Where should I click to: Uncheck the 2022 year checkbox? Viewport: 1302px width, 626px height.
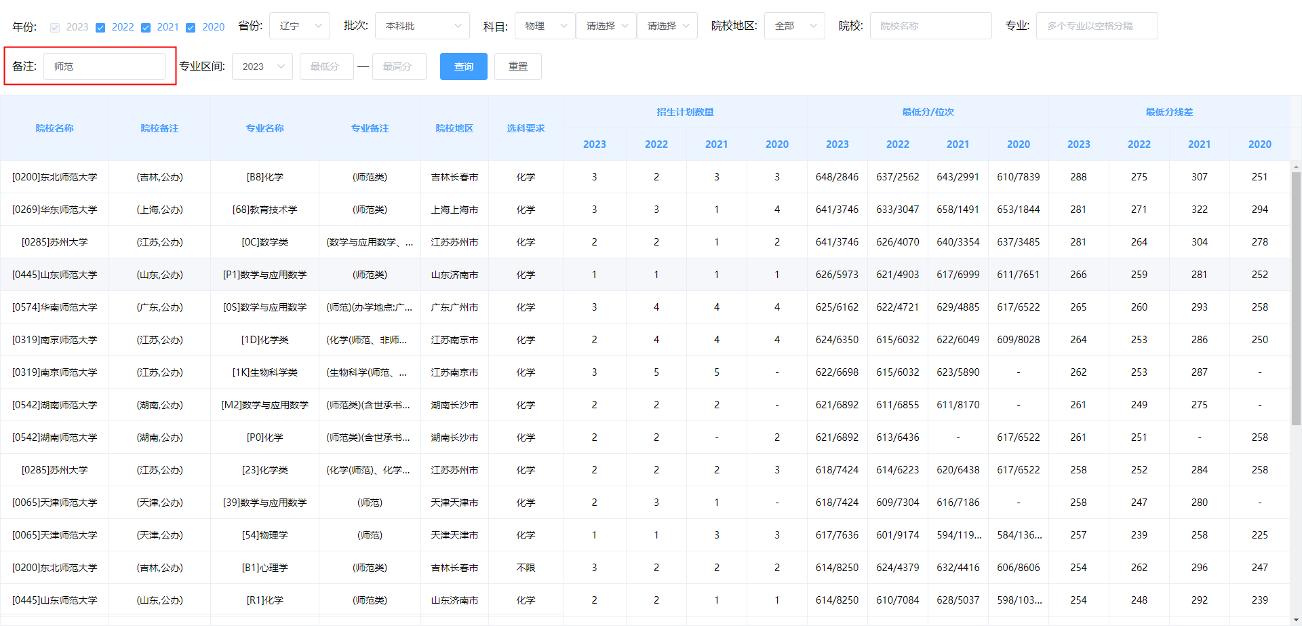tap(101, 27)
